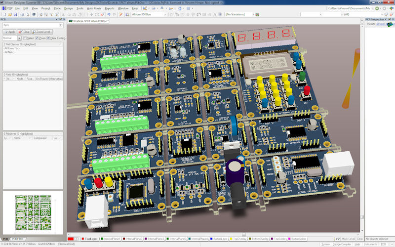Open the Tools menu
The image size is (395, 247).
coord(79,8)
